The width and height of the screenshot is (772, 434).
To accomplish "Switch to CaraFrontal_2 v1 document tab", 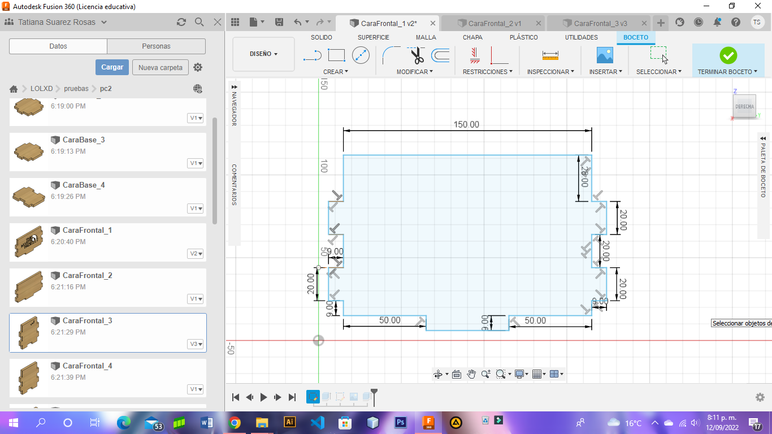I will click(x=493, y=23).
